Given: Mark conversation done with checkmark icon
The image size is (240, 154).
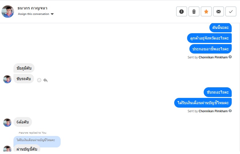Looking at the screenshot, I should [231, 11].
